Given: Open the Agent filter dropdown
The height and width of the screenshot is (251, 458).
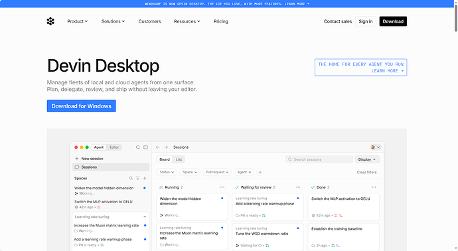Looking at the screenshot, I should pyautogui.click(x=244, y=172).
